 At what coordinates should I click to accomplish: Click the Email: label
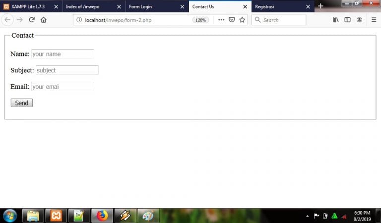click(x=20, y=87)
